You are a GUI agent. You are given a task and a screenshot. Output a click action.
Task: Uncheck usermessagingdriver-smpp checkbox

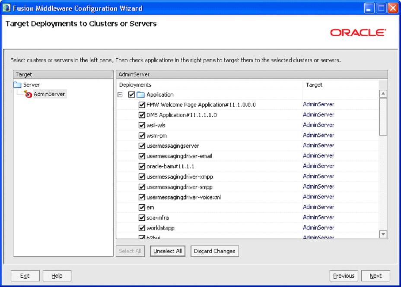point(142,187)
